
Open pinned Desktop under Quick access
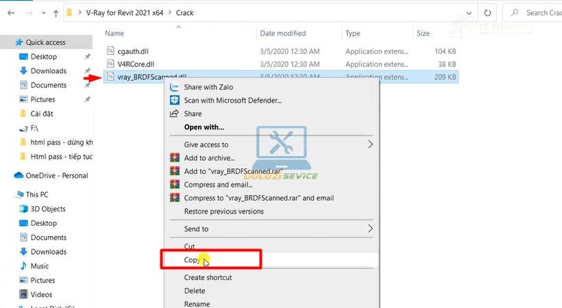43,57
